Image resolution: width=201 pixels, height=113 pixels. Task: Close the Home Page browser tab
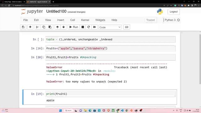click(24, 2)
